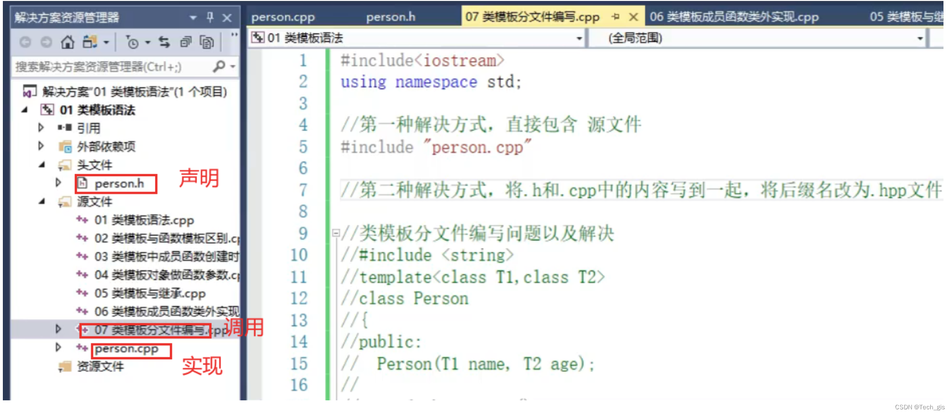Click the collapse all icon in Solution Explorer

click(186, 42)
